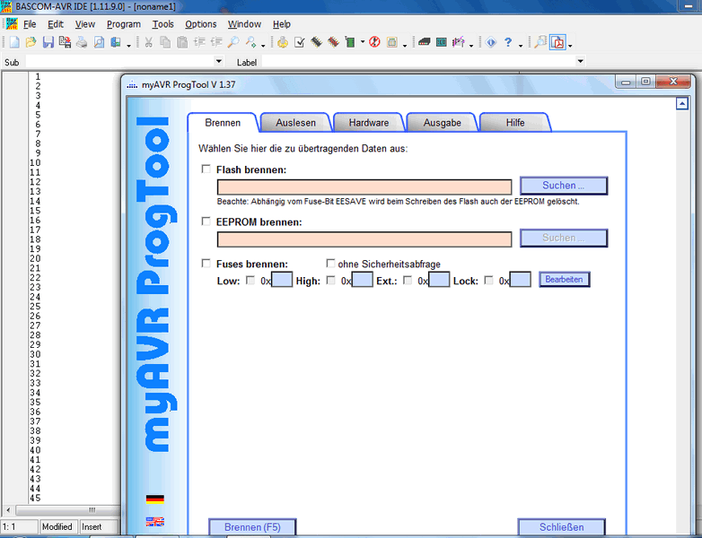Open dropdown arrow next to chip programmer icon
Image resolution: width=702 pixels, height=538 pixels.
[362, 42]
